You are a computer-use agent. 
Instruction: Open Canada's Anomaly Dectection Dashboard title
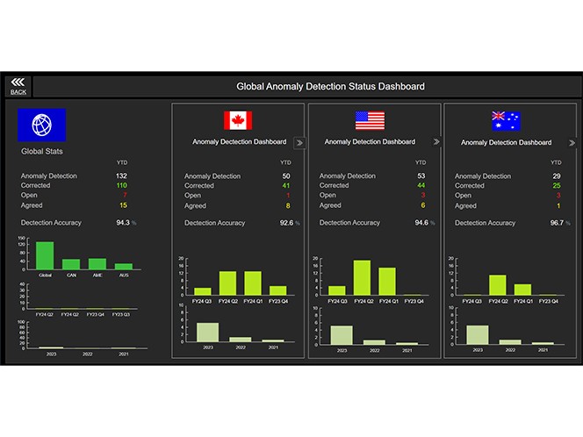click(x=239, y=141)
